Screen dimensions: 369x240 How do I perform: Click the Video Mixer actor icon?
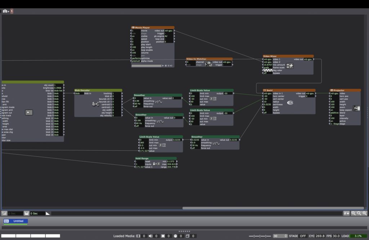point(289,66)
